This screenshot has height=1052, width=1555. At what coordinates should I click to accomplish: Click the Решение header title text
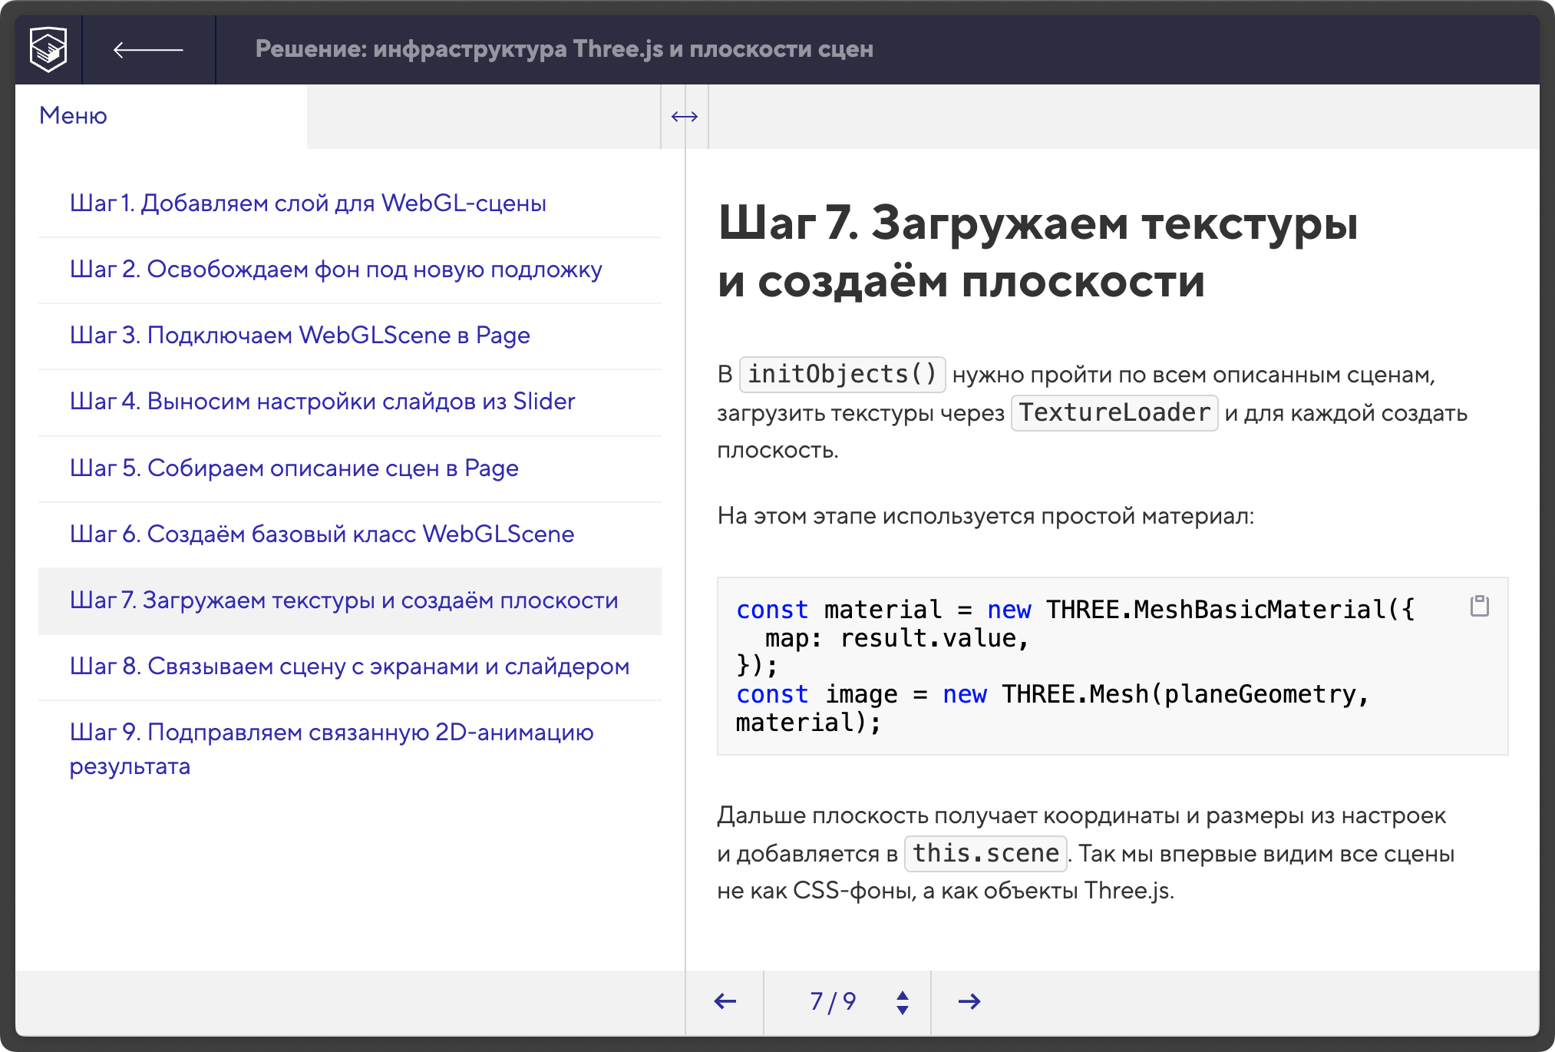click(564, 49)
